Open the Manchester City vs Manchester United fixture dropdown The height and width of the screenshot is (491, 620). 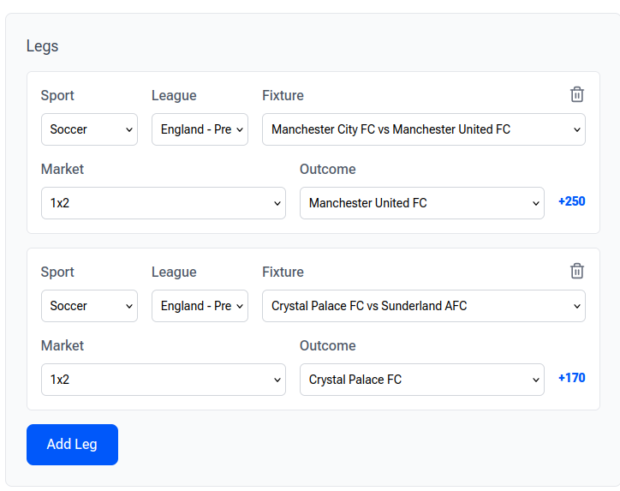point(423,129)
